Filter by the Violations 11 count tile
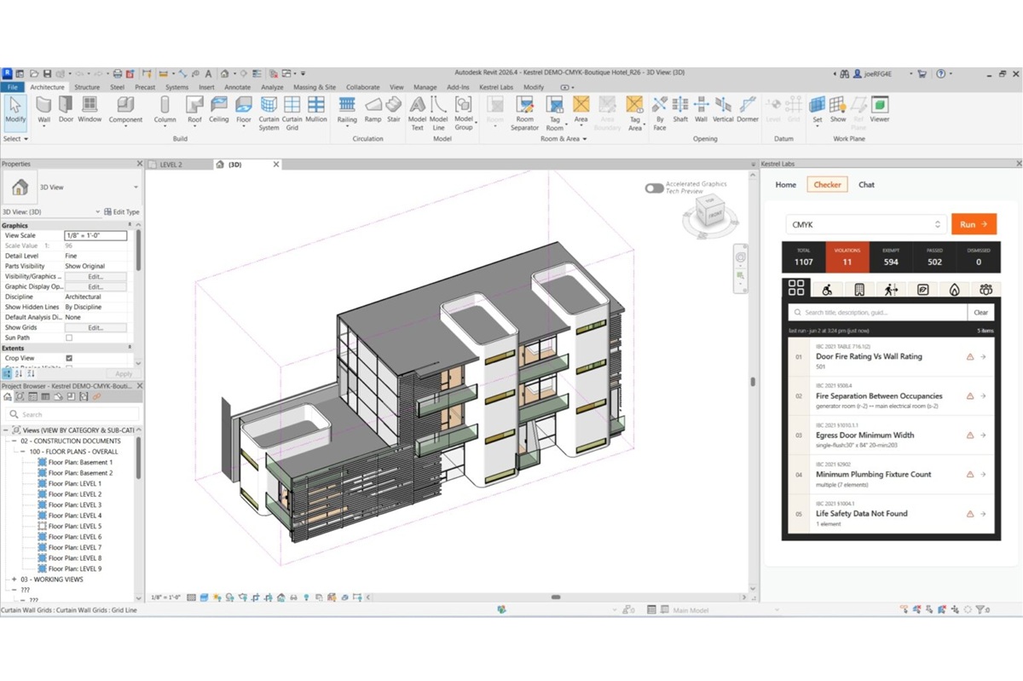Image resolution: width=1023 pixels, height=681 pixels. point(847,257)
